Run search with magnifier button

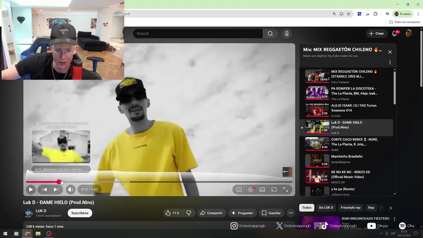pyautogui.click(x=270, y=33)
